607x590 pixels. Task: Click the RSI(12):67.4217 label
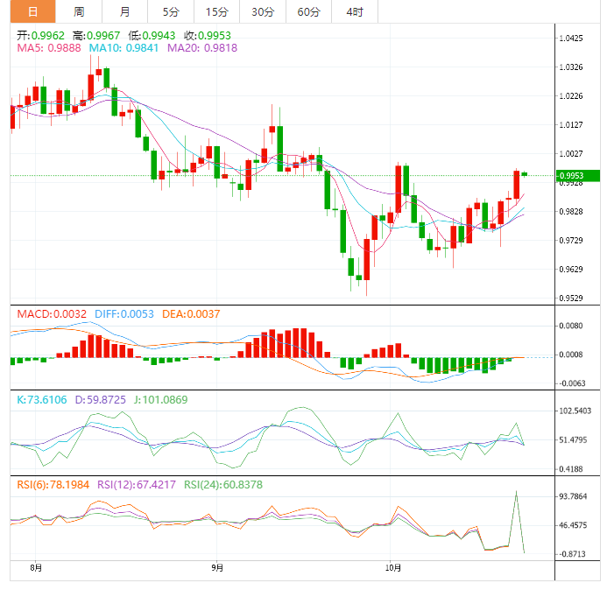coord(137,485)
